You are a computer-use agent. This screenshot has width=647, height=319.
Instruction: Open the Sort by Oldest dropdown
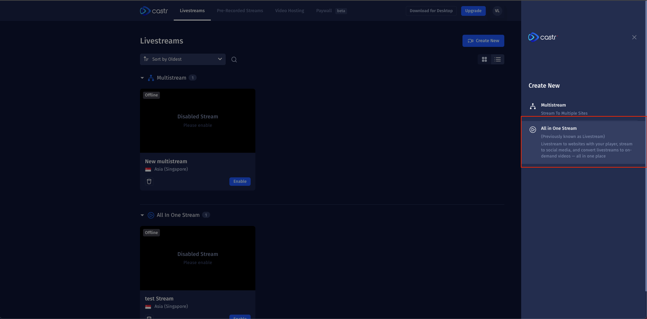[182, 59]
